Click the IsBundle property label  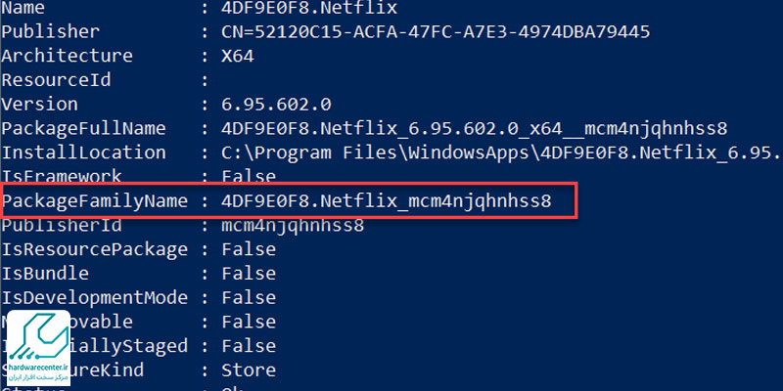click(x=45, y=274)
